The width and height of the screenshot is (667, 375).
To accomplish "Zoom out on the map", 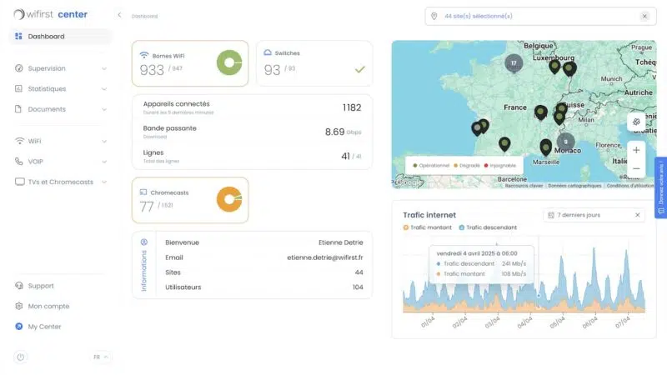I will (636, 169).
